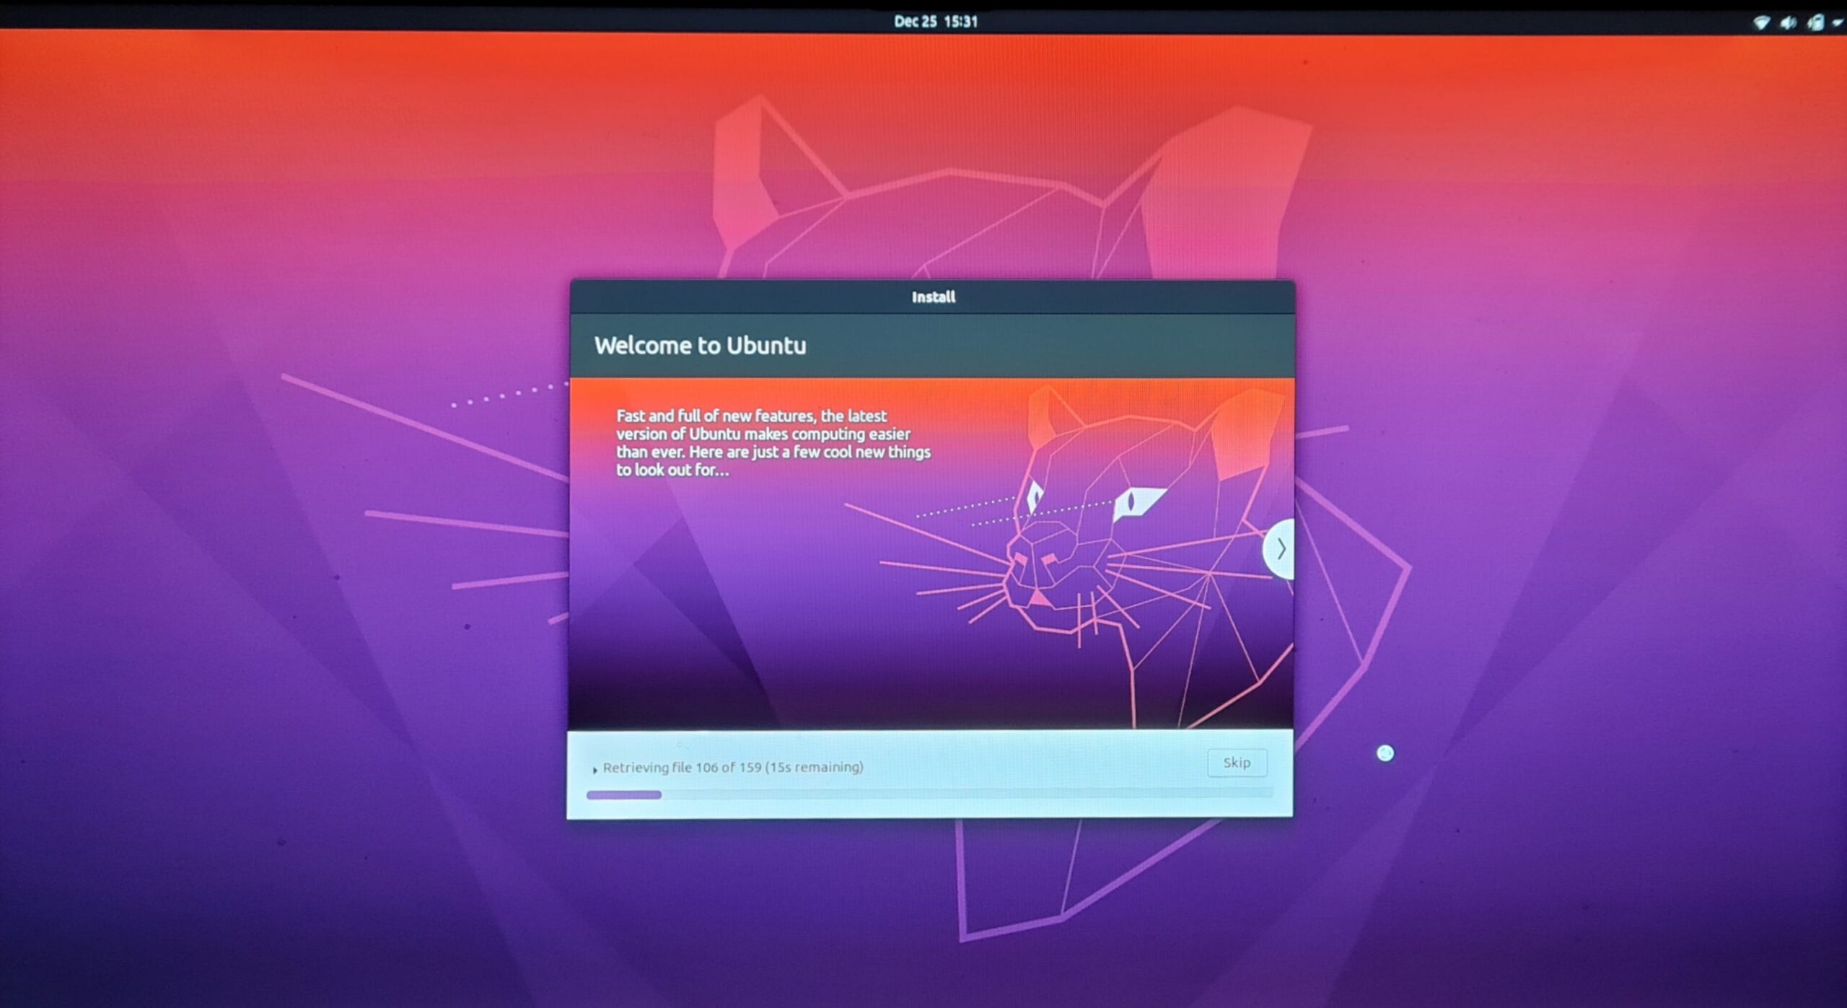Click the battery charging status icon
This screenshot has height=1008, width=1847.
(x=1815, y=23)
